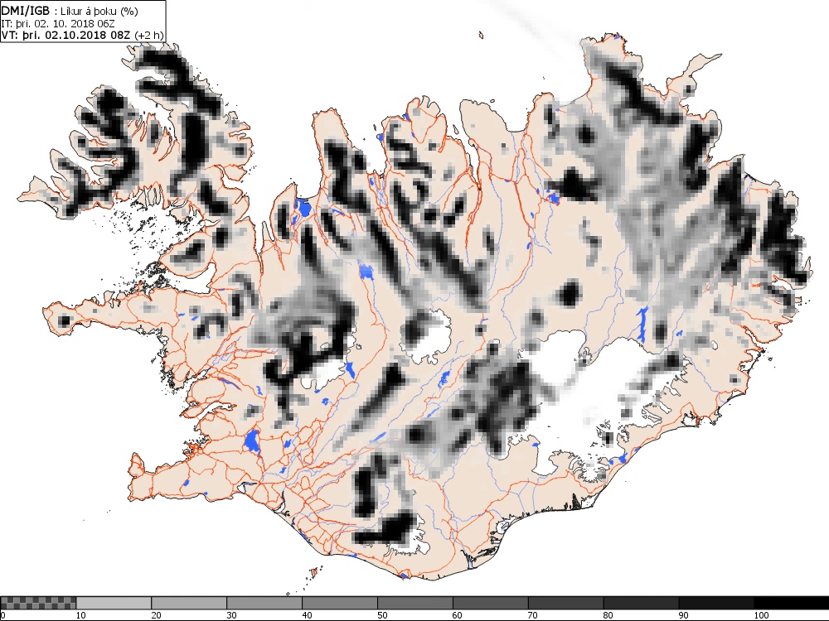Click the legend swatch beyond 100
Image resolution: width=829 pixels, height=621 pixels.
pos(792,603)
